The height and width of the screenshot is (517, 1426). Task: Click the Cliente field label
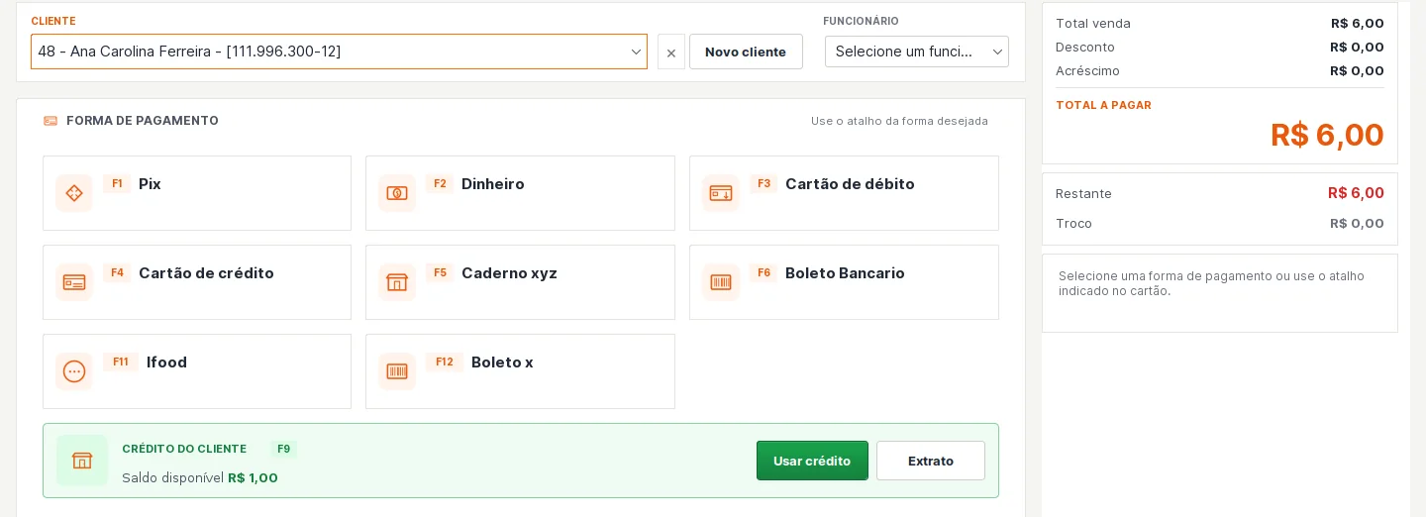[x=53, y=21]
